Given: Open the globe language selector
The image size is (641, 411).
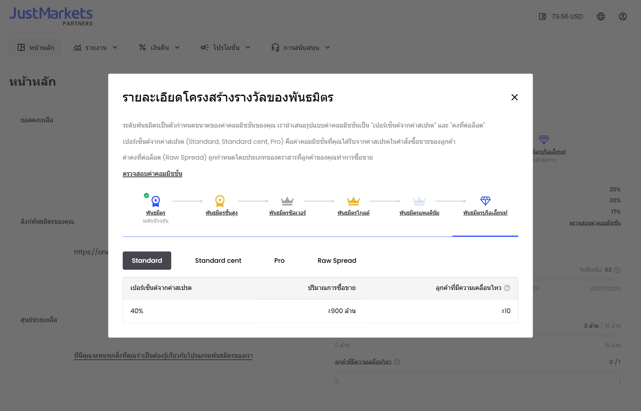Looking at the screenshot, I should [601, 17].
